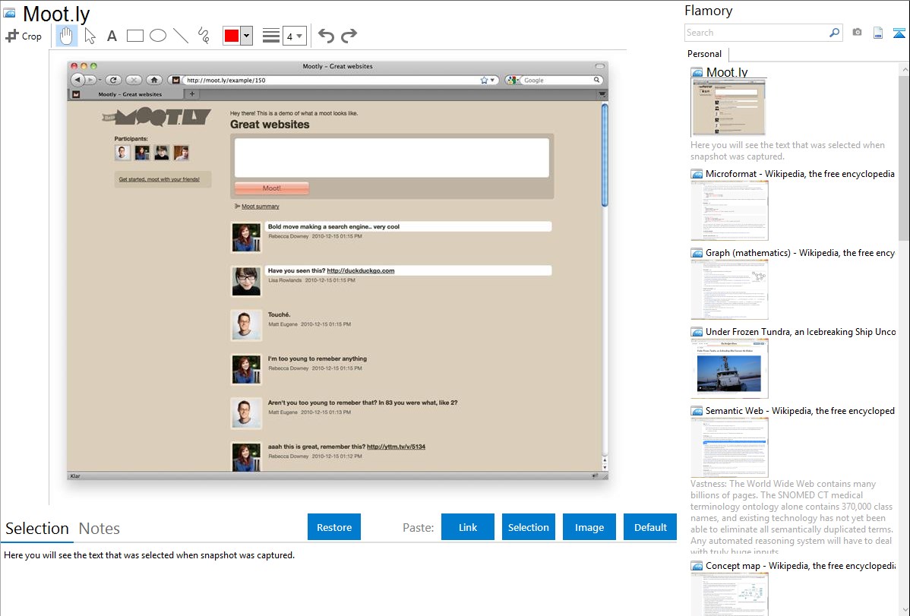Click the browser back button in snapshot
Image resolution: width=910 pixels, height=616 pixels.
pos(77,80)
